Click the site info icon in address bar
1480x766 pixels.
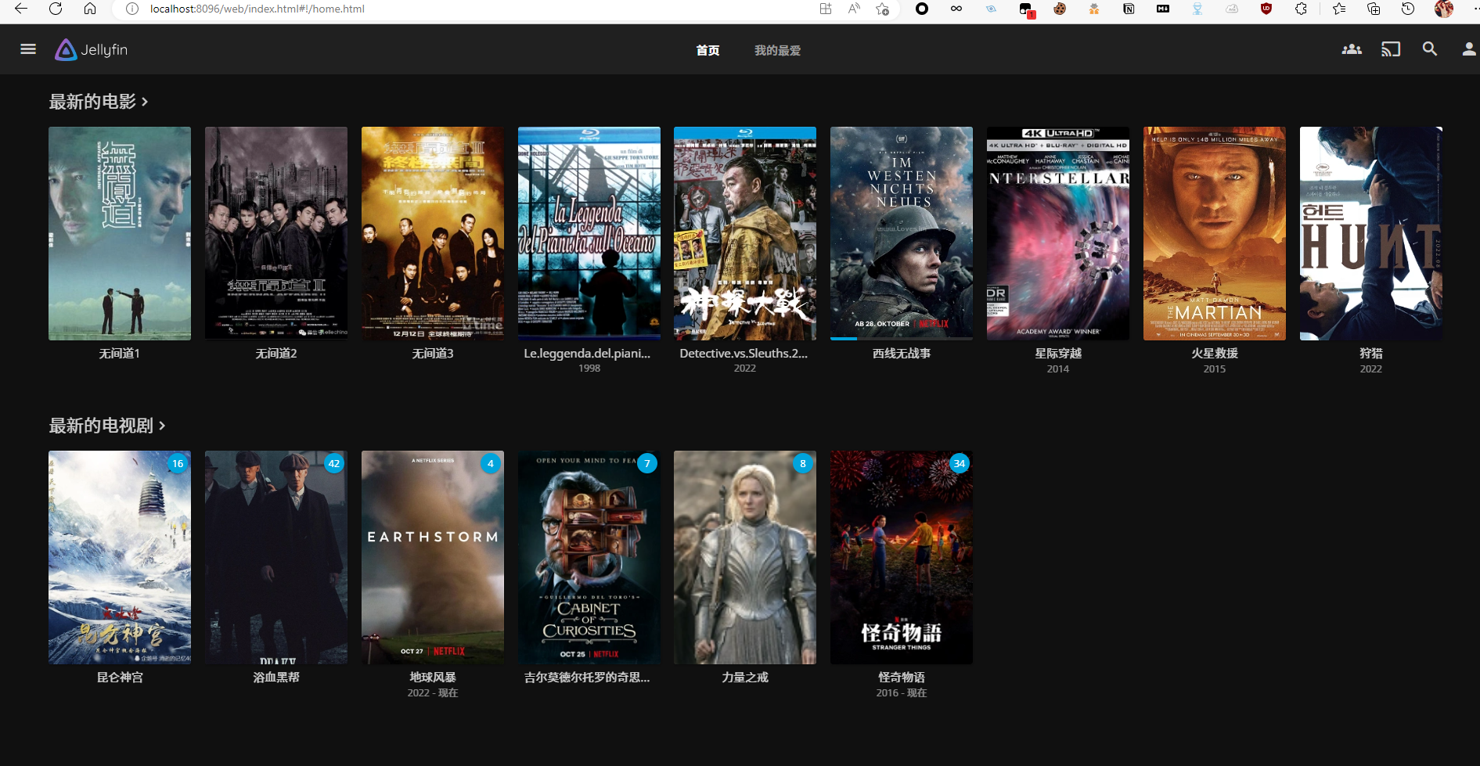tap(132, 9)
